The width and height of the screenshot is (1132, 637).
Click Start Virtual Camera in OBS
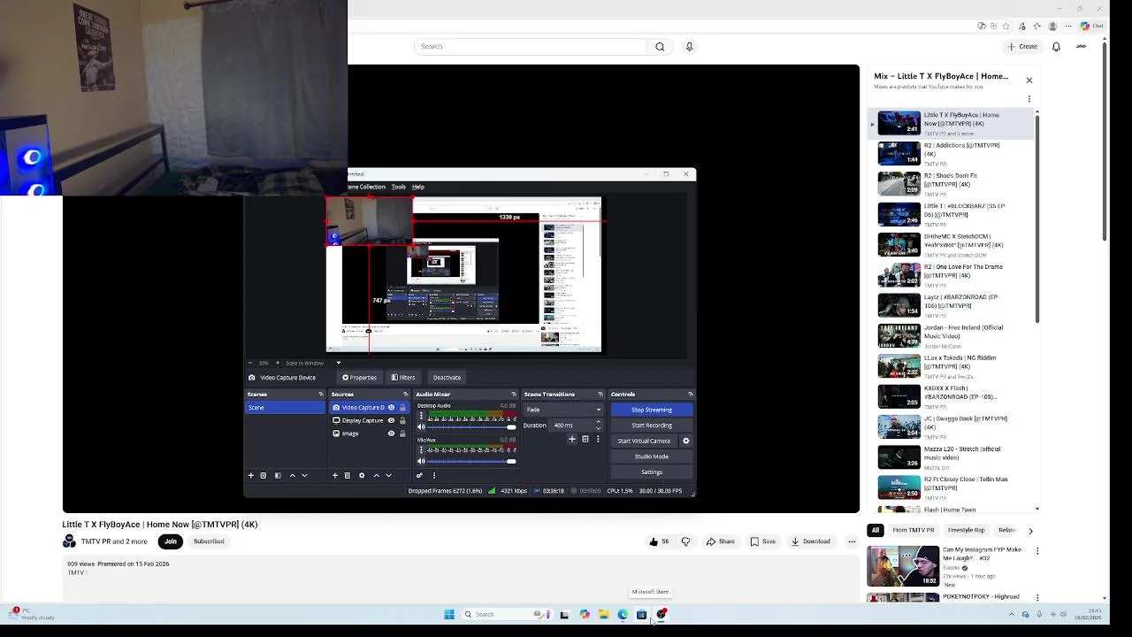coord(644,441)
